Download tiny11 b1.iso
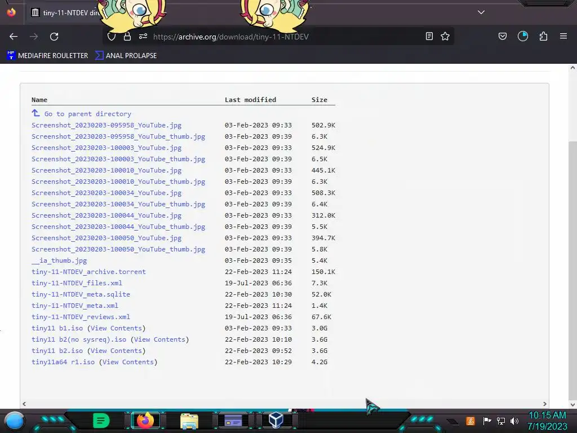The width and height of the screenshot is (577, 433). [57, 328]
